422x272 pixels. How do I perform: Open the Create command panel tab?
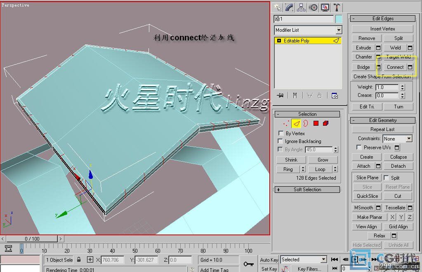tap(277, 7)
